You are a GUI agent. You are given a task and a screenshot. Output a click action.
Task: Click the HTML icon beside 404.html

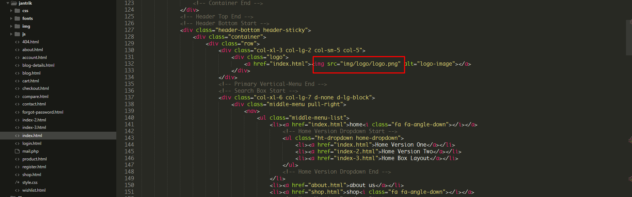(x=17, y=42)
